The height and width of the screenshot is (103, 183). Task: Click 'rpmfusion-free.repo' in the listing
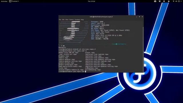(x=93, y=56)
